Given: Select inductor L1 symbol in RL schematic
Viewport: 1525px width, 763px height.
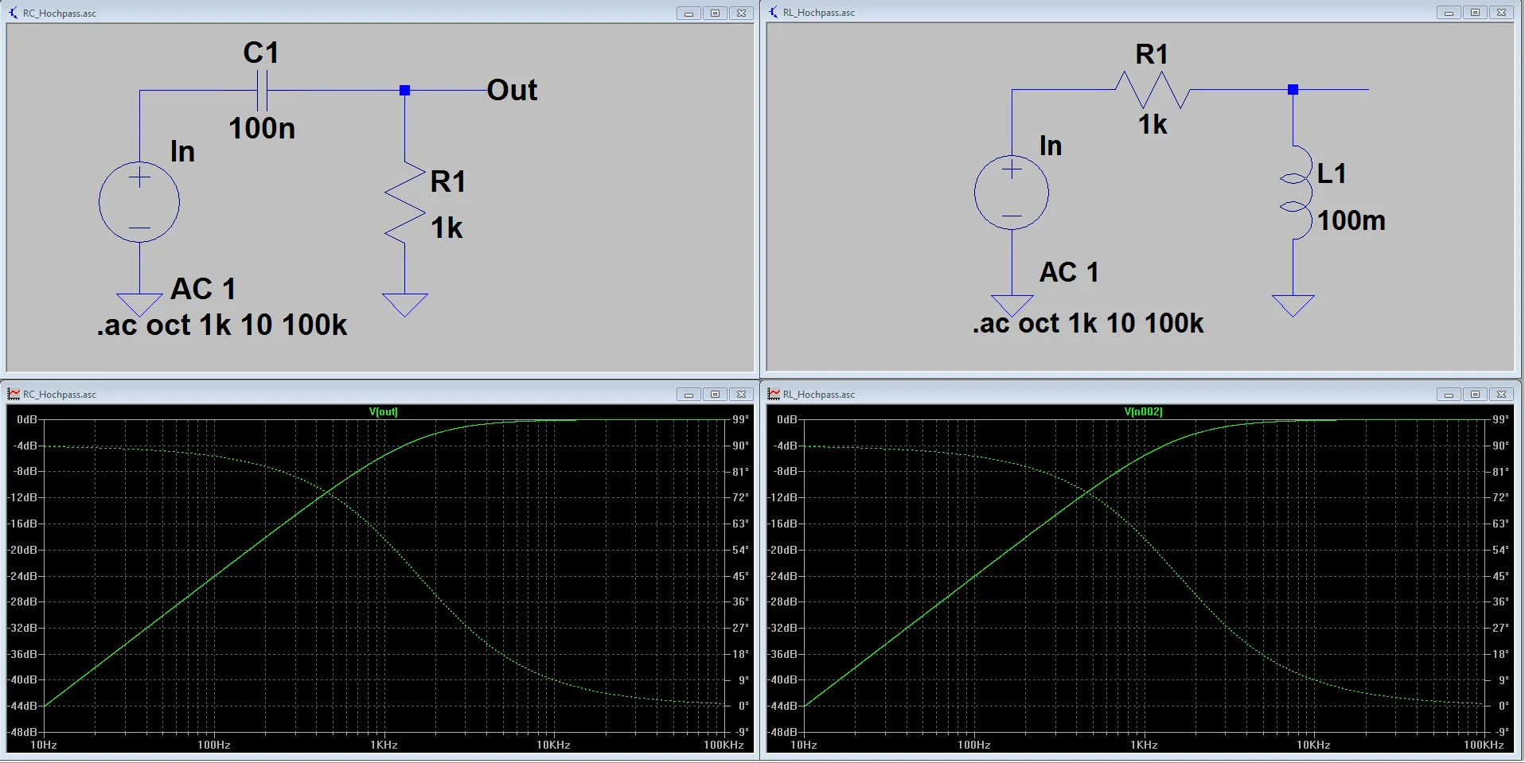Looking at the screenshot, I should click(1295, 192).
